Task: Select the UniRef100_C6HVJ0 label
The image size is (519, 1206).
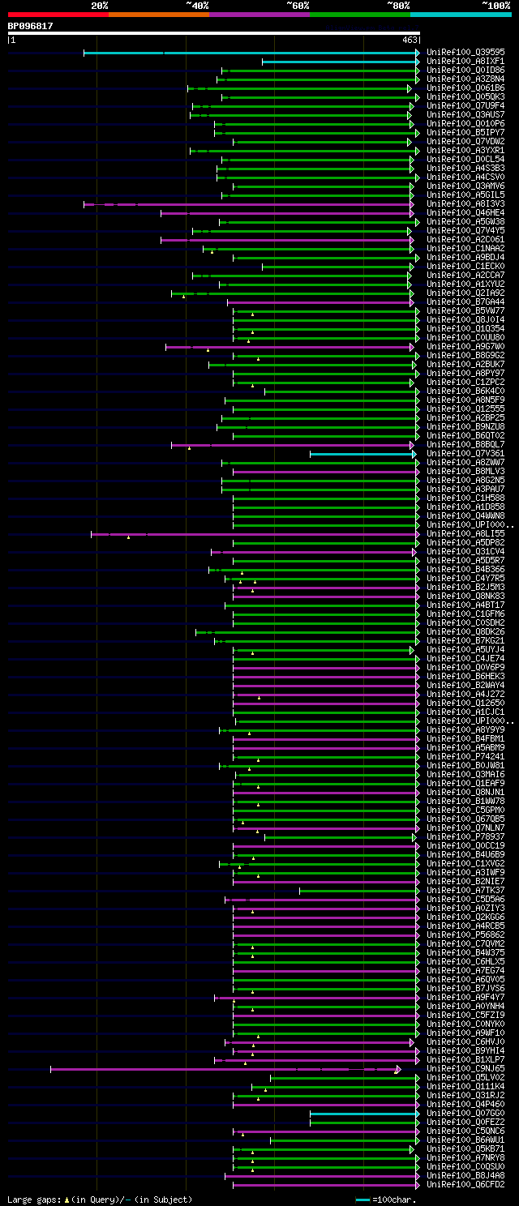Action: point(465,1041)
